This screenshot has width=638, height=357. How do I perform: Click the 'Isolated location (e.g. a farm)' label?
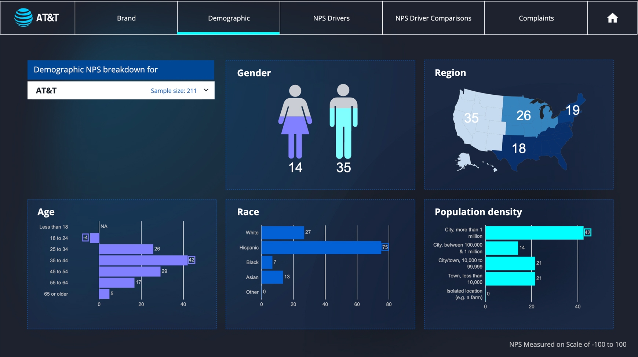point(464,294)
